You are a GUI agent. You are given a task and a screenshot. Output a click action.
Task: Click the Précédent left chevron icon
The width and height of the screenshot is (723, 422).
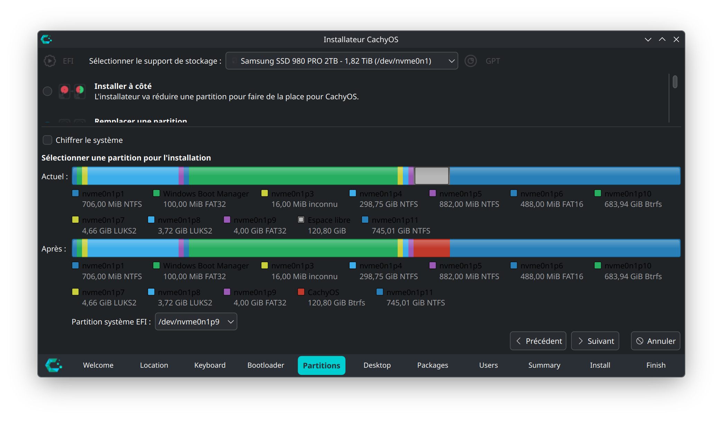pos(518,341)
